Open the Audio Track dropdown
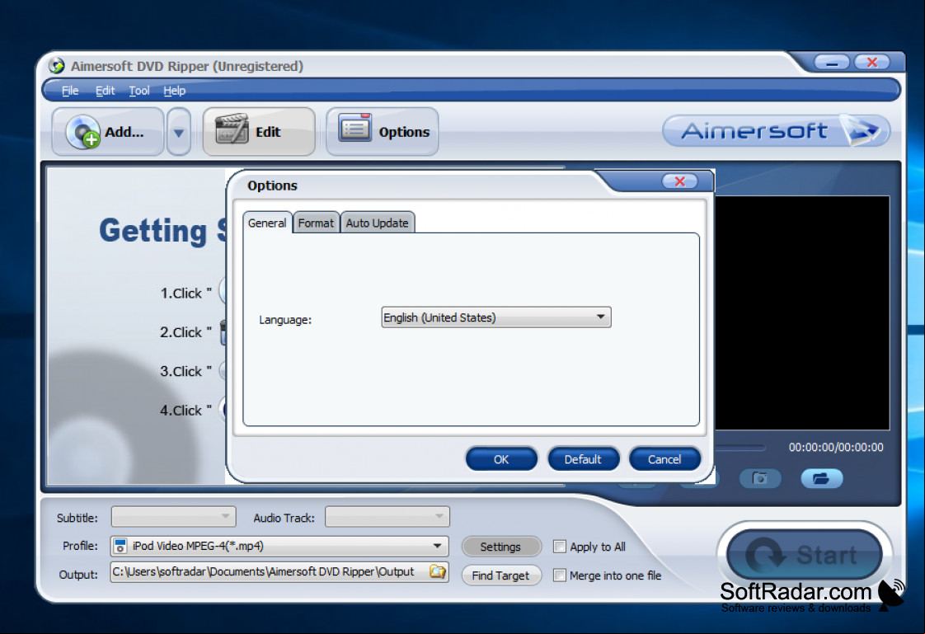Image resolution: width=925 pixels, height=634 pixels. pos(387,517)
